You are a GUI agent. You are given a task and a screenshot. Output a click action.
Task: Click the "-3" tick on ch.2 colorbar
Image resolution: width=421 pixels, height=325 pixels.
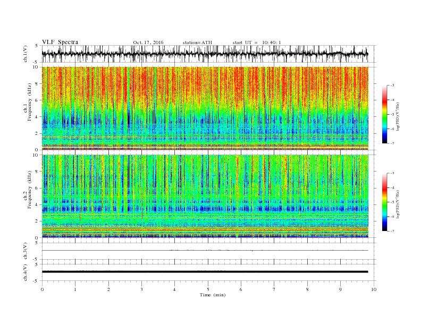392,173
